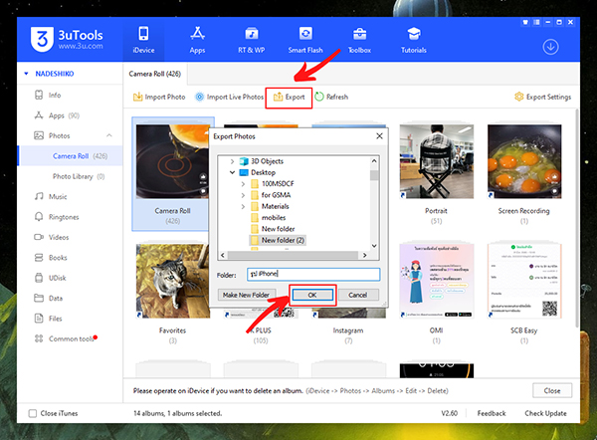Viewport: 597px width, 440px height.
Task: Open RT & WP ringtones and wallpapers
Action: [x=252, y=40]
